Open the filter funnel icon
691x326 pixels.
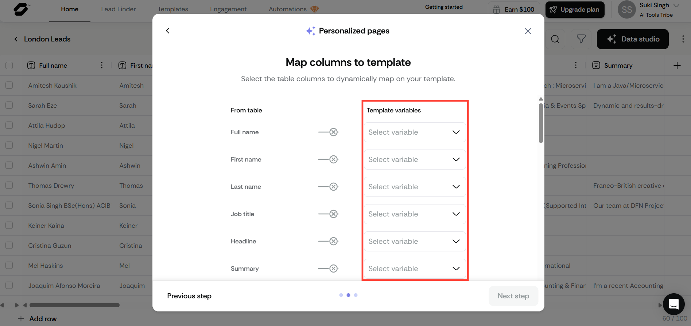pos(581,39)
